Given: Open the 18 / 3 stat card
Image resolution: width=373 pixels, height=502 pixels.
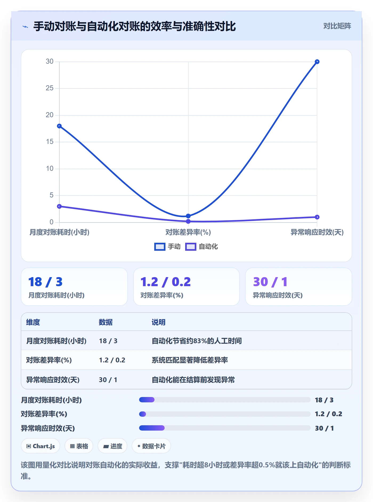Looking at the screenshot, I should (x=74, y=287).
